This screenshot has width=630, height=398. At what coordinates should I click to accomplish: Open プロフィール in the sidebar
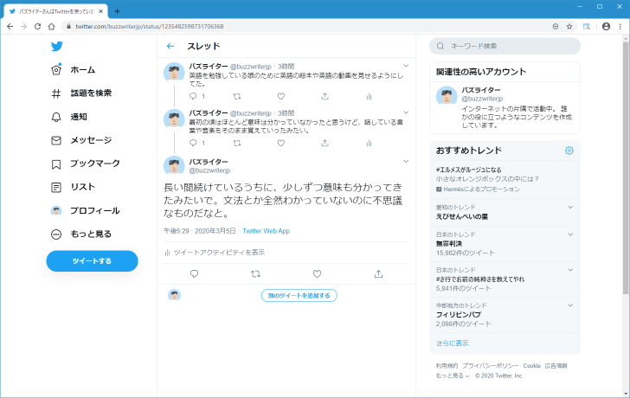[x=86, y=210]
